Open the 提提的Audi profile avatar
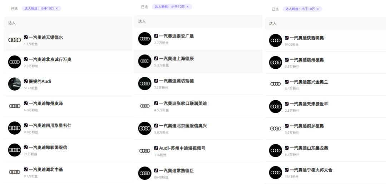The height and width of the screenshot is (184, 386). pyautogui.click(x=15, y=84)
